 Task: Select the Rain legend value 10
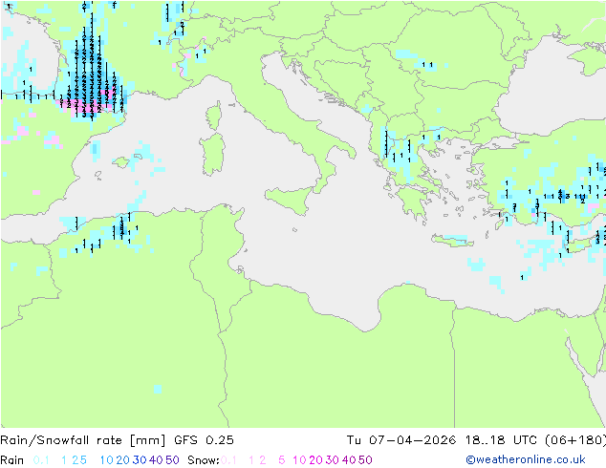tap(107, 460)
